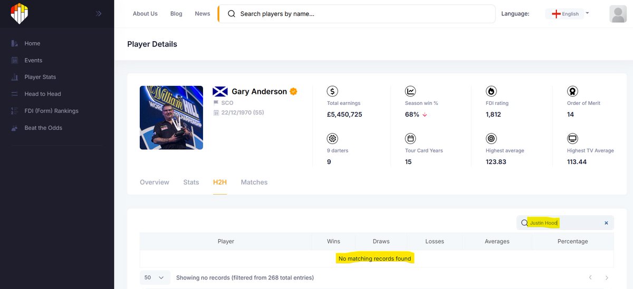This screenshot has width=633, height=289.
Task: Click the Beat the Odds icon
Action: click(15, 128)
